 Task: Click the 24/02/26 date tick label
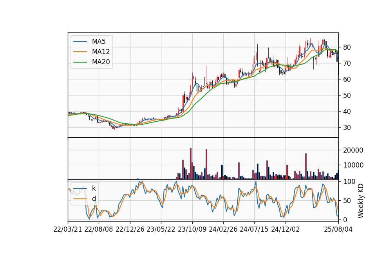pyautogui.click(x=223, y=229)
